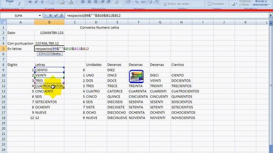Screen dimensions: 273x153
Task: Click embedded picture in column F
Action: [x=136, y=76]
